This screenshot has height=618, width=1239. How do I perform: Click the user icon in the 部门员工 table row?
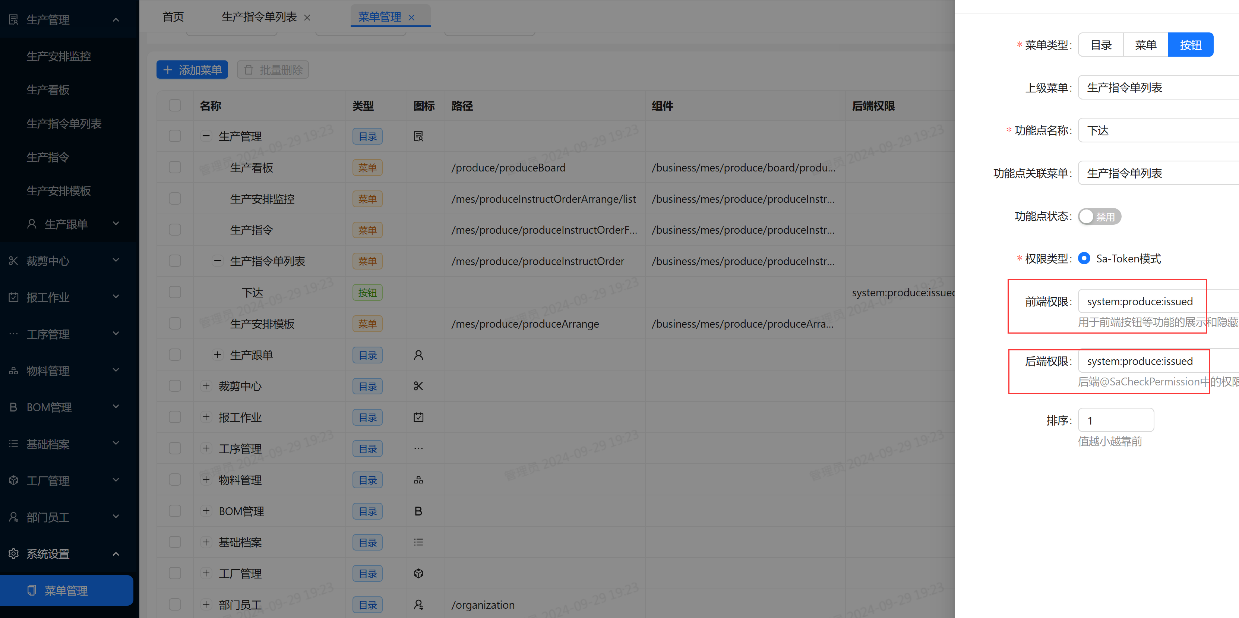(x=418, y=605)
